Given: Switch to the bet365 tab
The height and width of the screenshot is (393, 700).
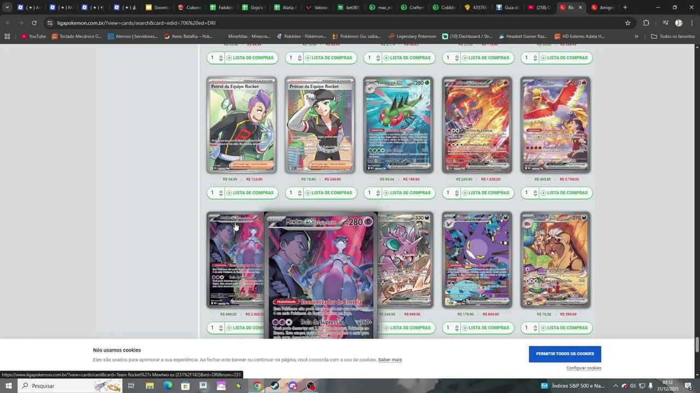Looking at the screenshot, I should point(349,8).
